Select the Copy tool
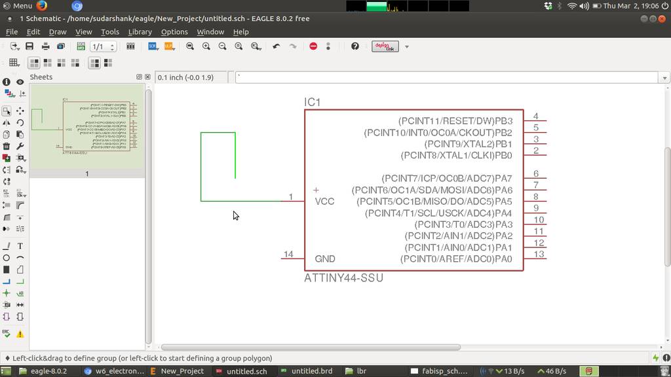 [x=7, y=135]
